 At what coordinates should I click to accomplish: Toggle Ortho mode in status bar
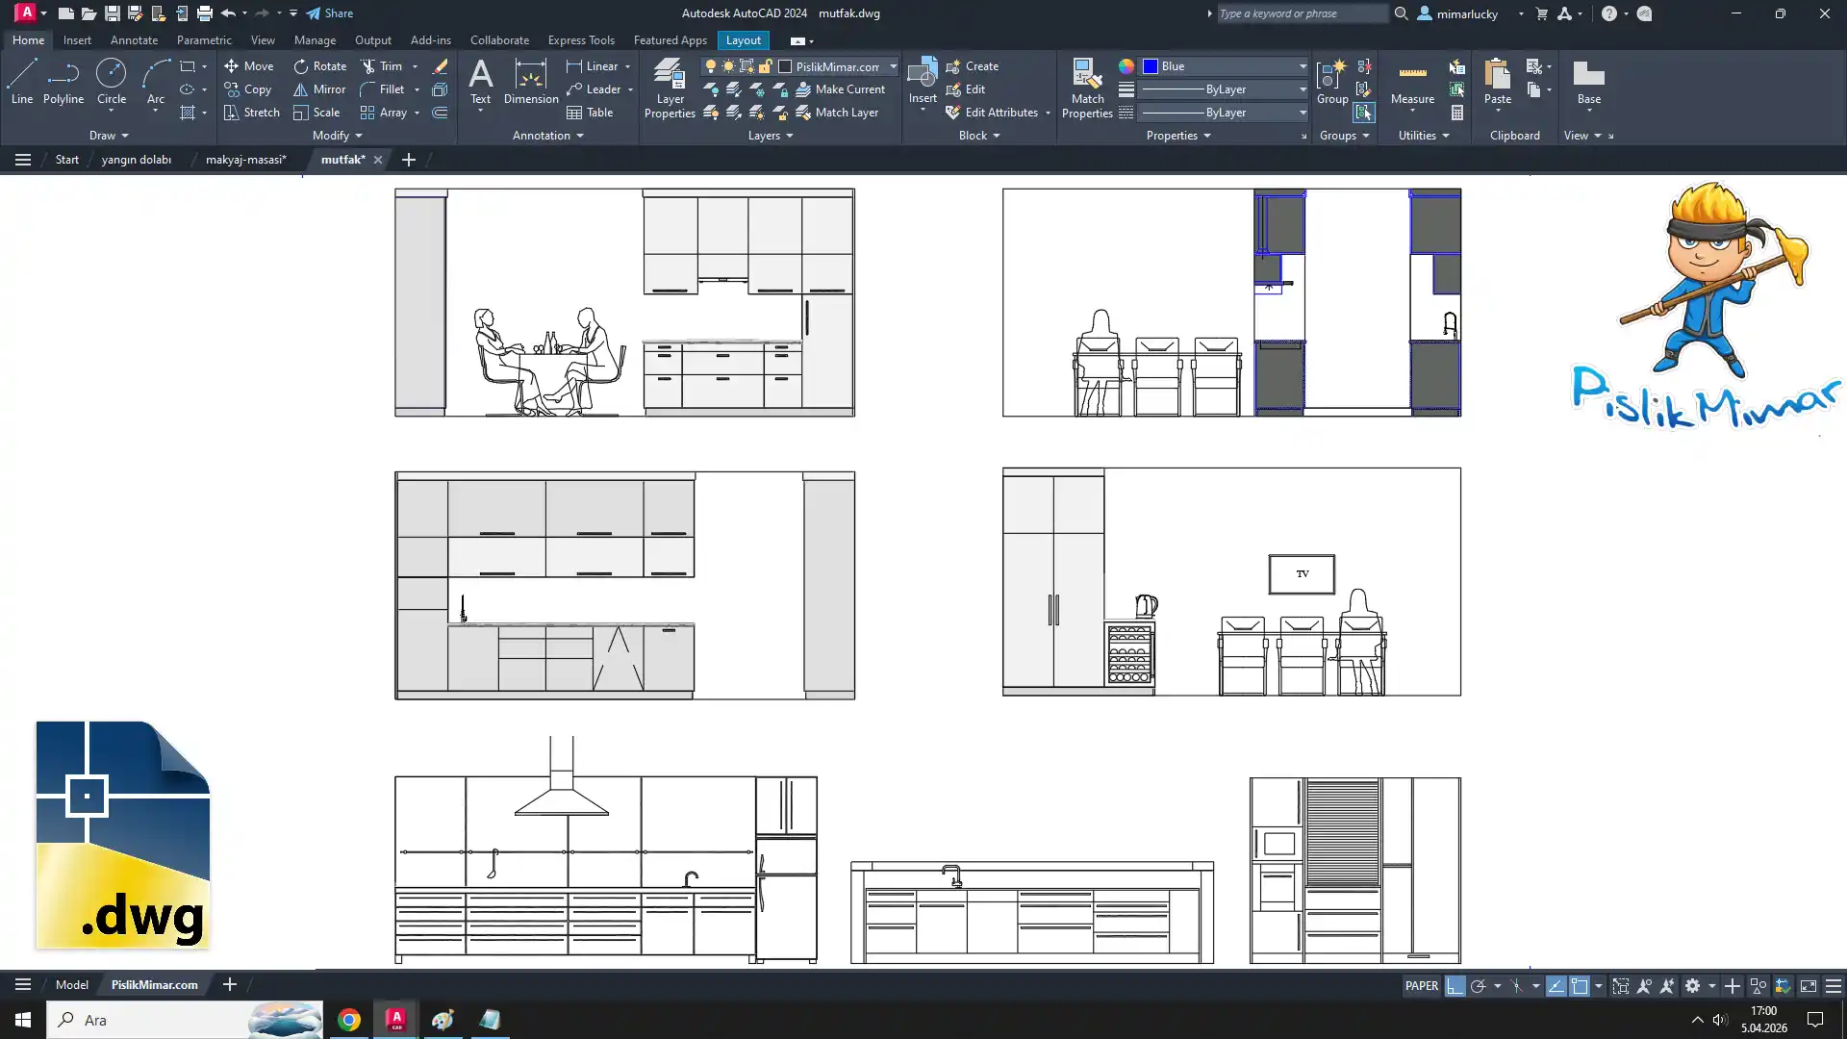click(1455, 986)
